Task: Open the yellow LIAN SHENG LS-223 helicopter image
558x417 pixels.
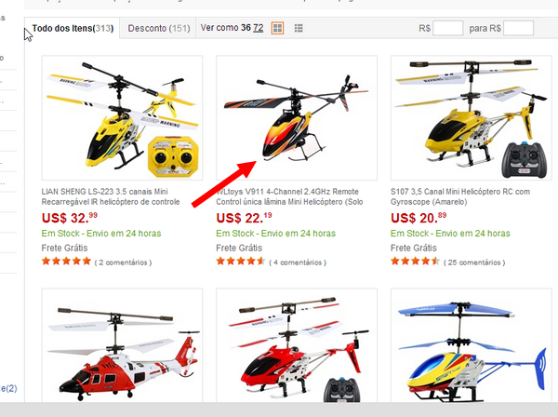Action: [x=122, y=117]
